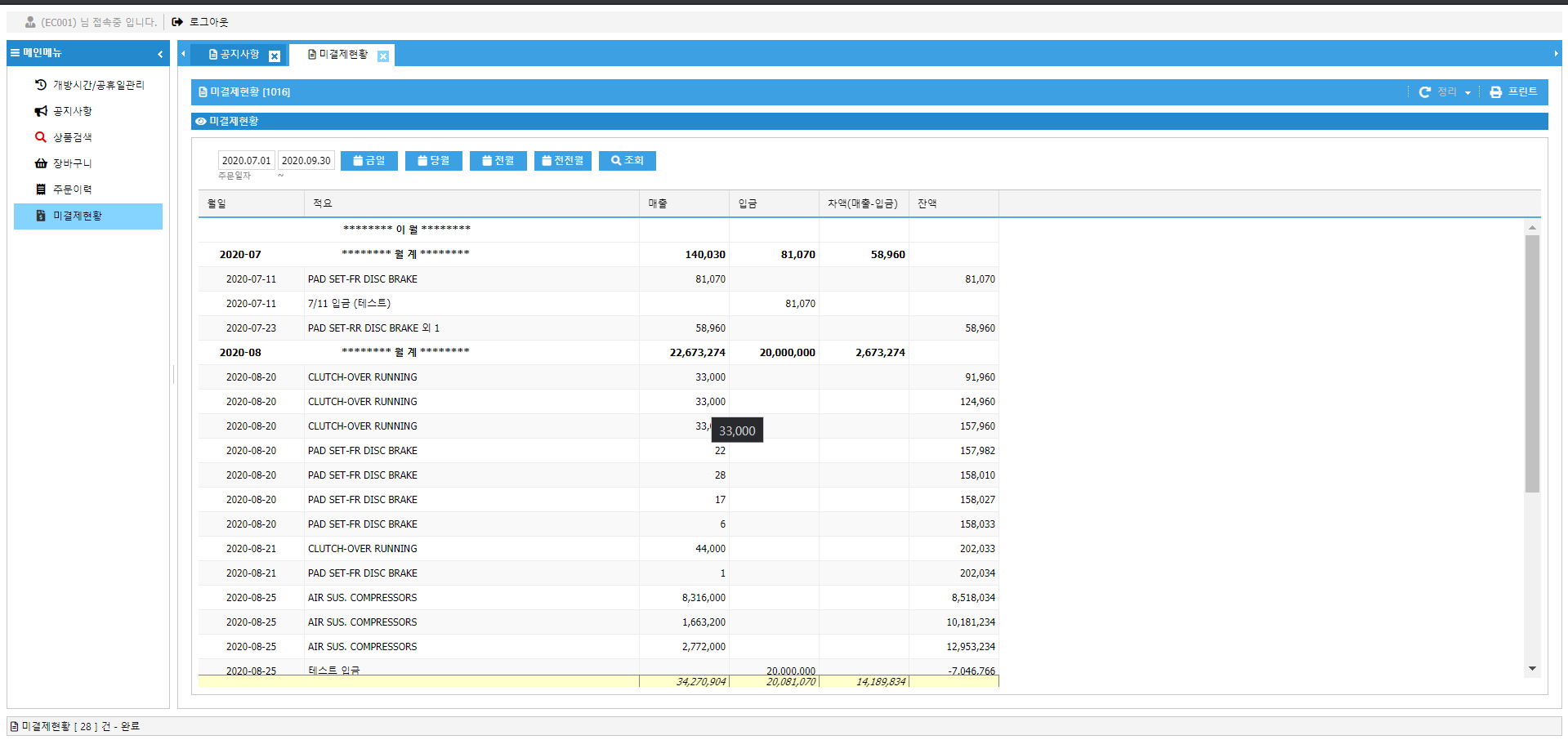Click AIR SUS. COMPRESSORS row with 2,772,000

(598, 647)
